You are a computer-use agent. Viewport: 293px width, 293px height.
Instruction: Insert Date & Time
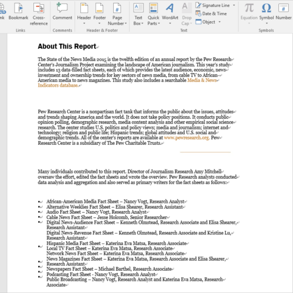211,13
